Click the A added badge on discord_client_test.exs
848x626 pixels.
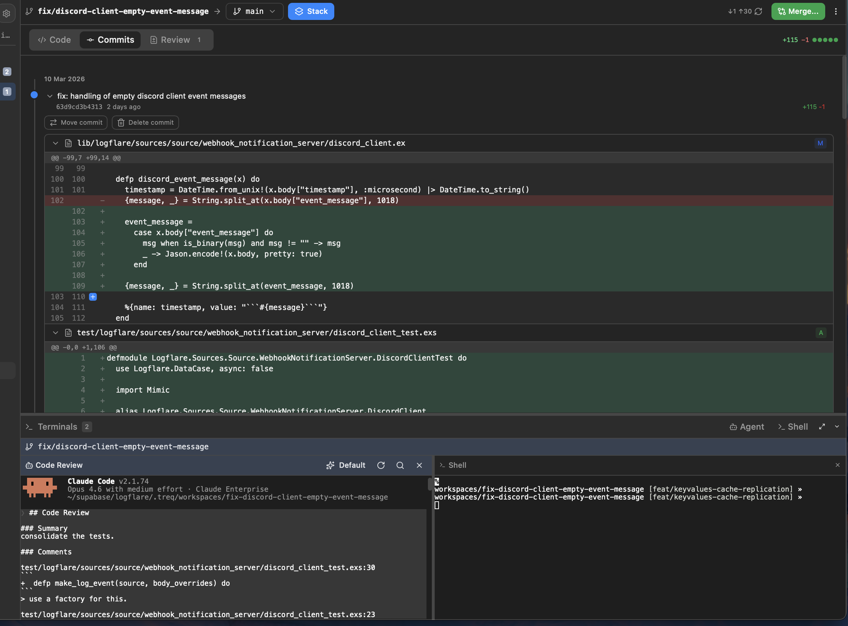tap(821, 333)
